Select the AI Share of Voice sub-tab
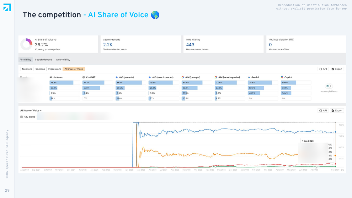 [x=74, y=69]
